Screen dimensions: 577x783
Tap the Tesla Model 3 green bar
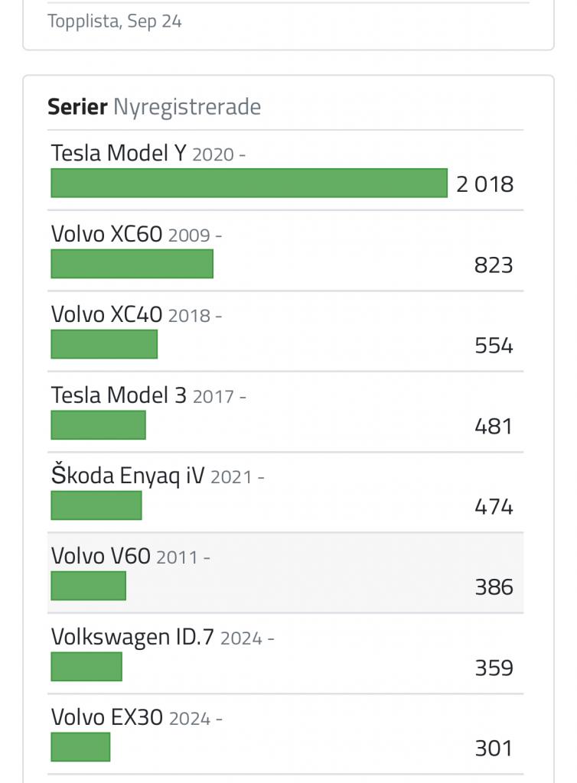click(x=98, y=425)
